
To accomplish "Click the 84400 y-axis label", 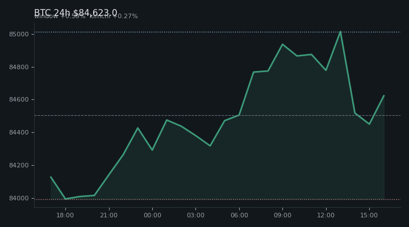I will [19, 133].
